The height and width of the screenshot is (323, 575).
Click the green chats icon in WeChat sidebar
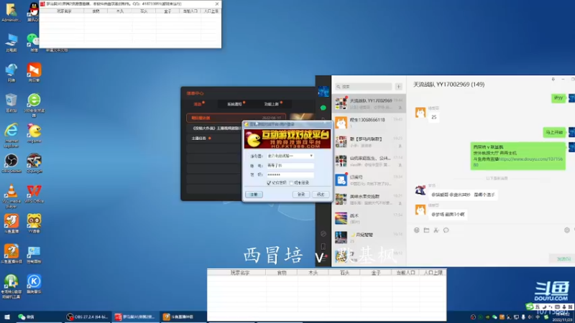point(323,108)
